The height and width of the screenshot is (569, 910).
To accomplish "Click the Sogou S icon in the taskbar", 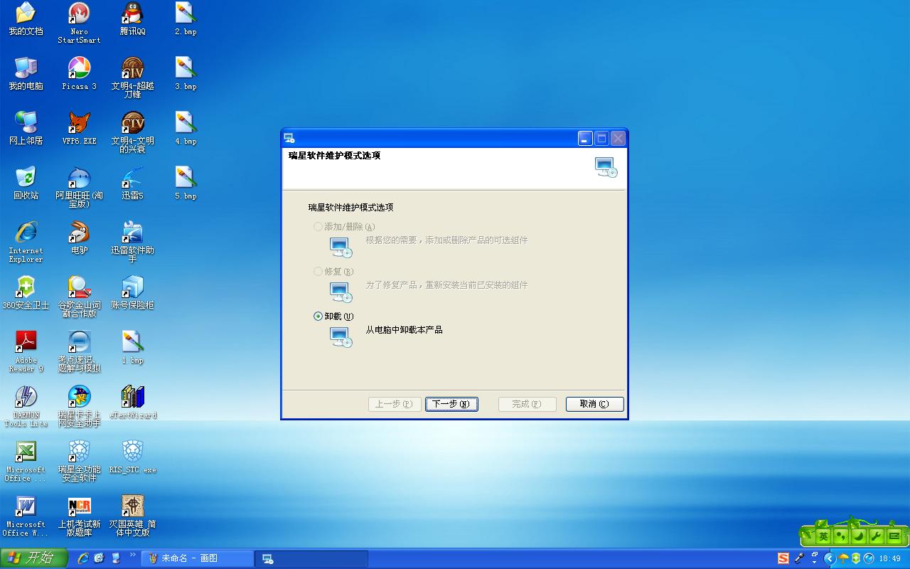I will pos(783,558).
